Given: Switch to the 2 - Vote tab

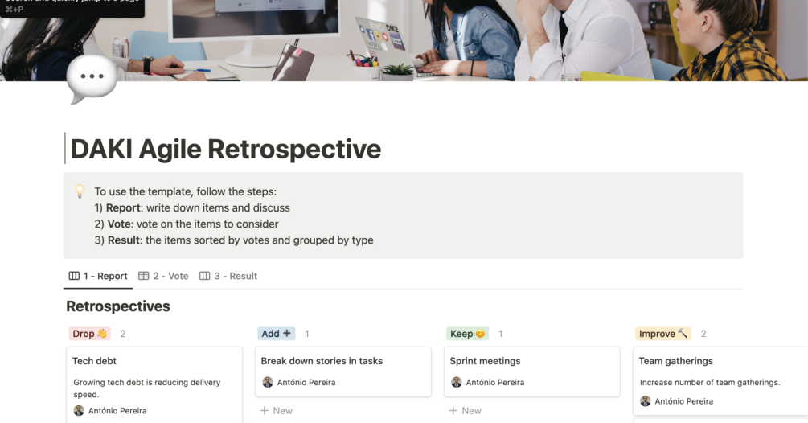Looking at the screenshot, I should click(x=163, y=276).
